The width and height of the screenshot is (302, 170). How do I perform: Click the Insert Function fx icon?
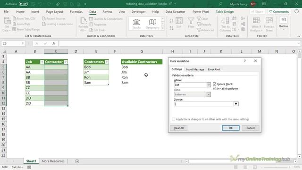pyautogui.click(x=54, y=43)
